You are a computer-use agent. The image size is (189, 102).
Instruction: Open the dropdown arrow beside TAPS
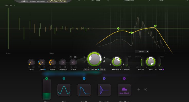pos(15,5)
